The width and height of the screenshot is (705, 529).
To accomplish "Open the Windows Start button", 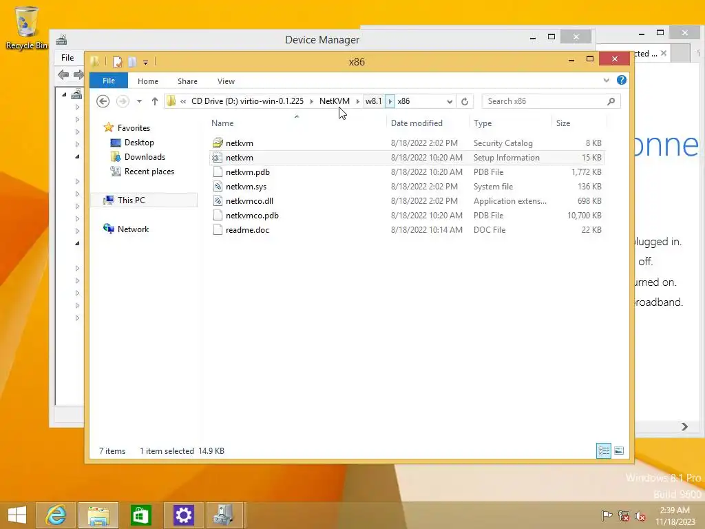I will [x=17, y=515].
